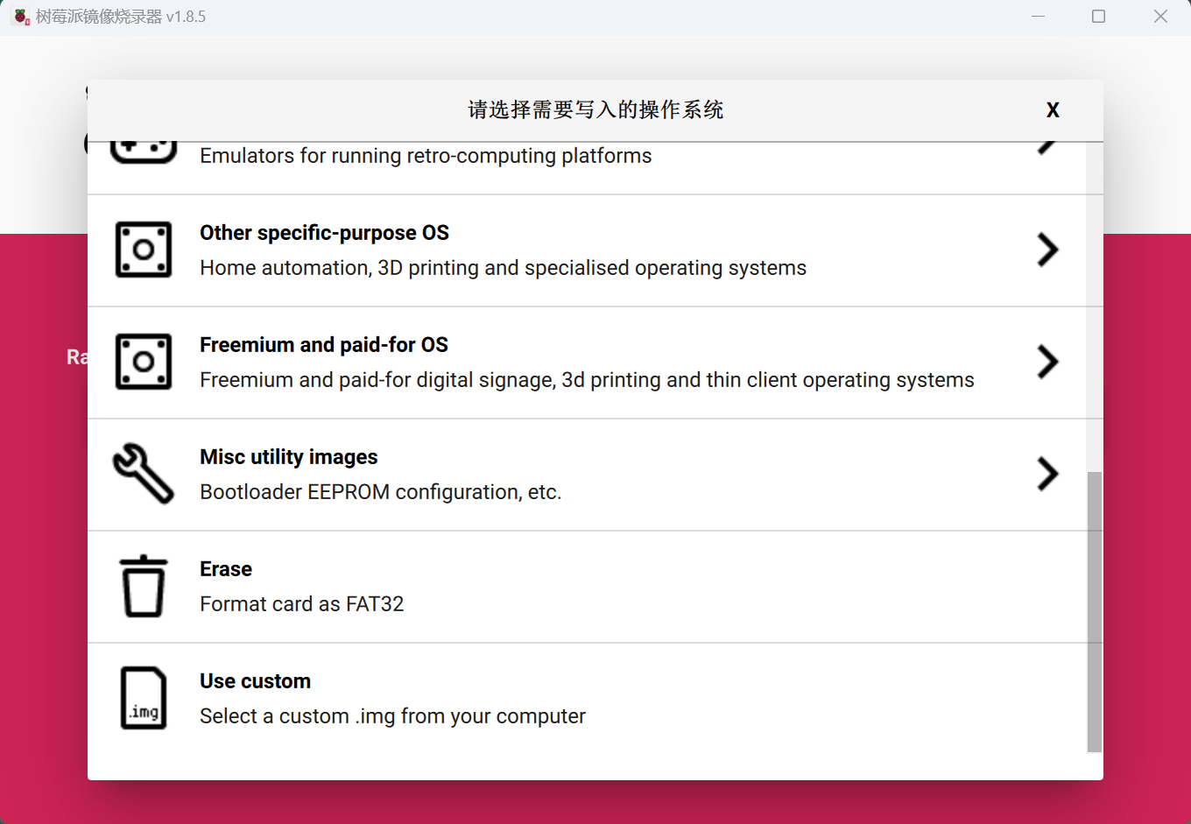Select Erase to format card
Image resolution: width=1191 pixels, height=824 pixels.
click(x=226, y=569)
